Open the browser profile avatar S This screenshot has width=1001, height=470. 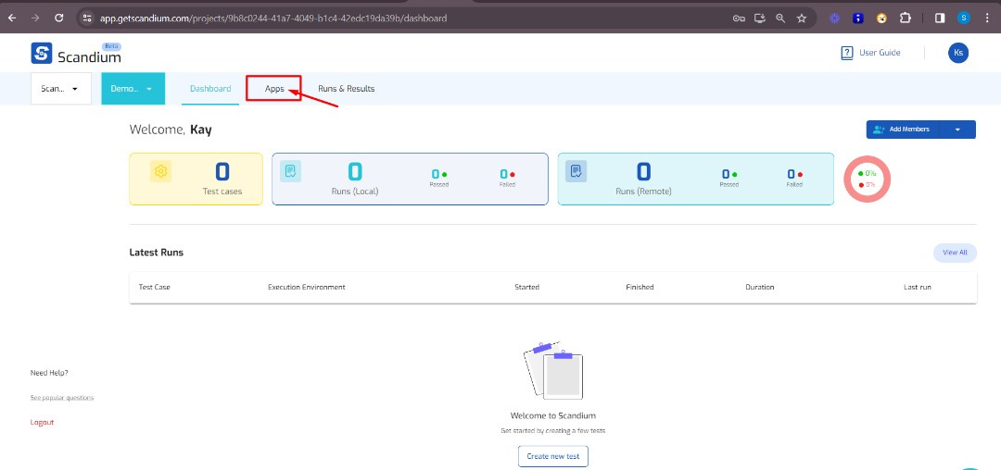click(963, 19)
